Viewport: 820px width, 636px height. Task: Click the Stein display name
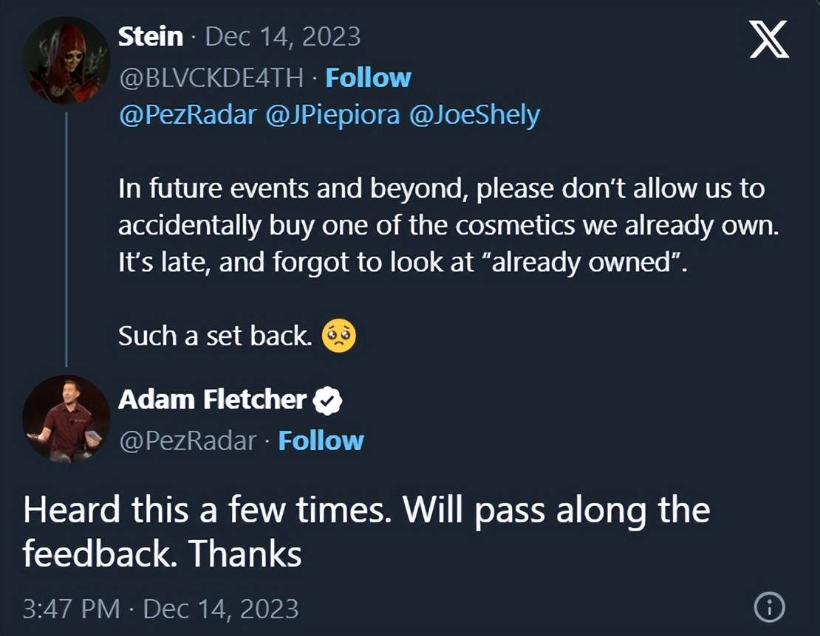point(151,37)
